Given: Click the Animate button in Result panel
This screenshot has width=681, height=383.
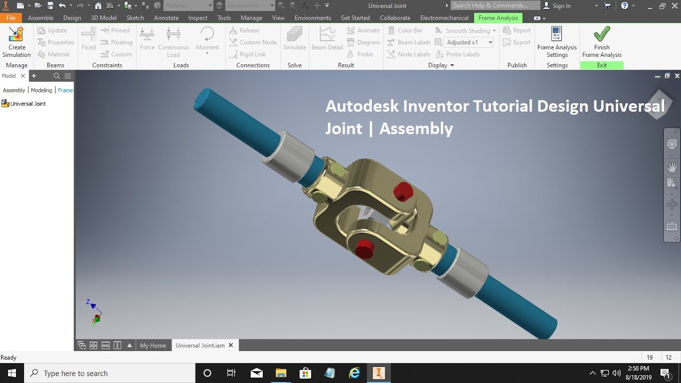Looking at the screenshot, I should (363, 30).
